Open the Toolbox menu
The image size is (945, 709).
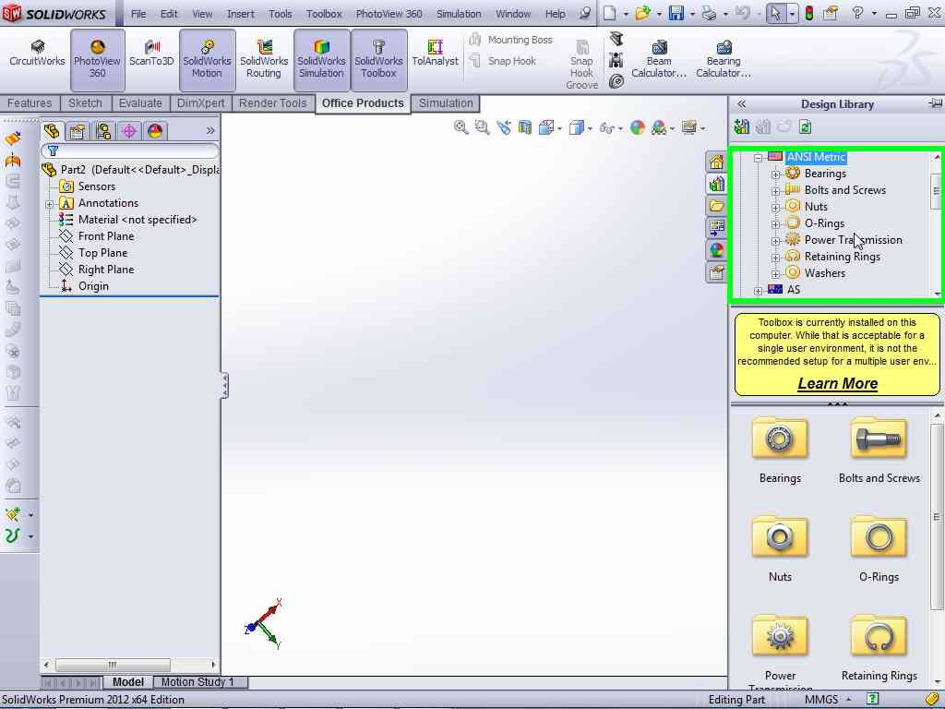tap(324, 14)
